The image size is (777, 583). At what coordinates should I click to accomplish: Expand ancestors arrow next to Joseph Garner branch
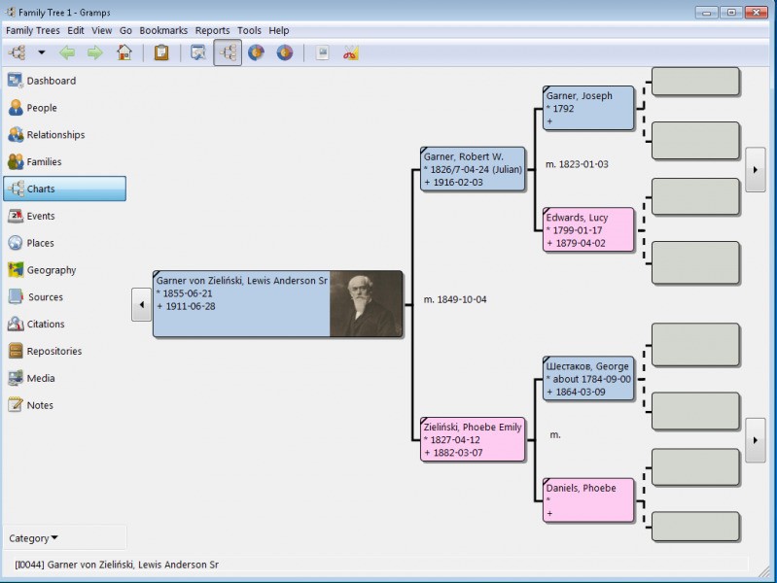tap(756, 169)
